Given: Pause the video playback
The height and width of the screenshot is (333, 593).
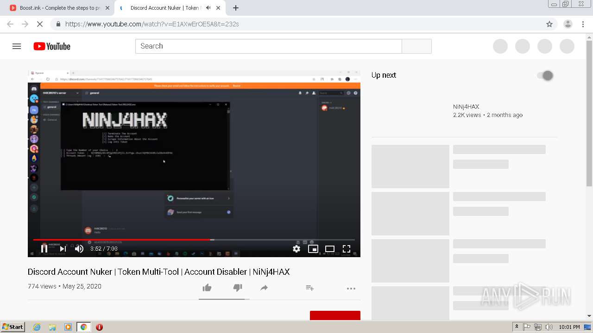Looking at the screenshot, I should (x=44, y=249).
